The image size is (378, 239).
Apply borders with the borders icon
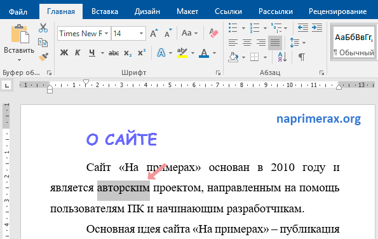(255, 57)
